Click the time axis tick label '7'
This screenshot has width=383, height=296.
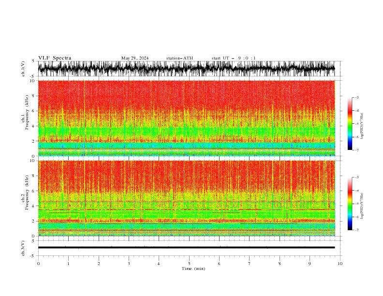click(250, 264)
